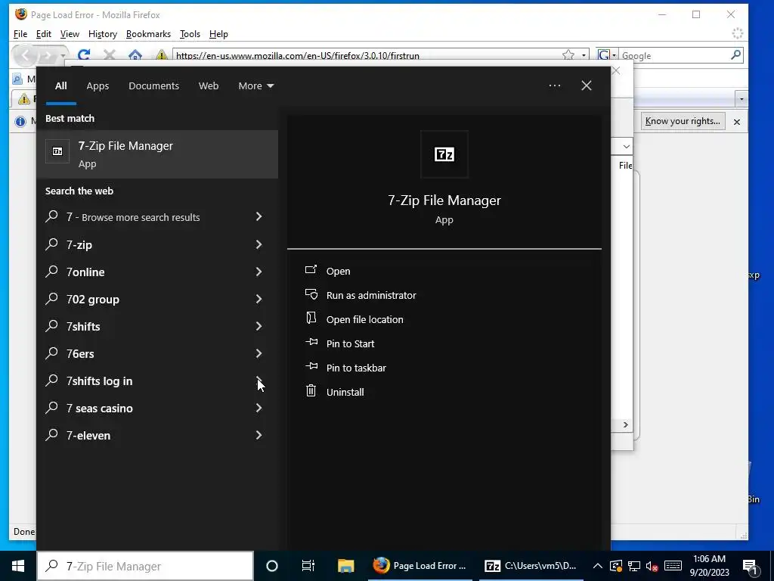Open the Firefox Bookmarks menu
Screen dimensions: 774x581
tap(148, 34)
